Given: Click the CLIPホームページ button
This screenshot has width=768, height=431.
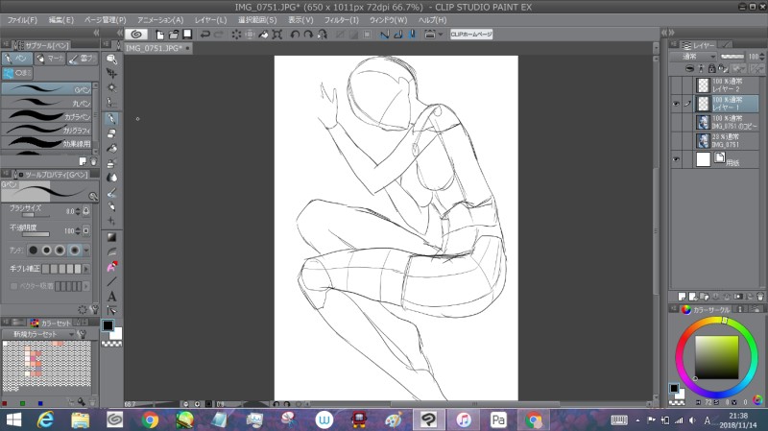Looking at the screenshot, I should coord(471,35).
